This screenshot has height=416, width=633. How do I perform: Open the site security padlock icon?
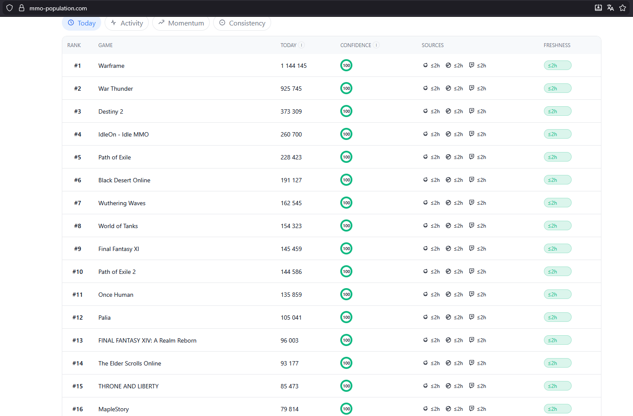point(22,8)
